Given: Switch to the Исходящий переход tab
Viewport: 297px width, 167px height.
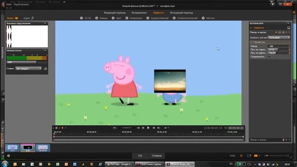Looking at the screenshot, I should click(x=181, y=13).
